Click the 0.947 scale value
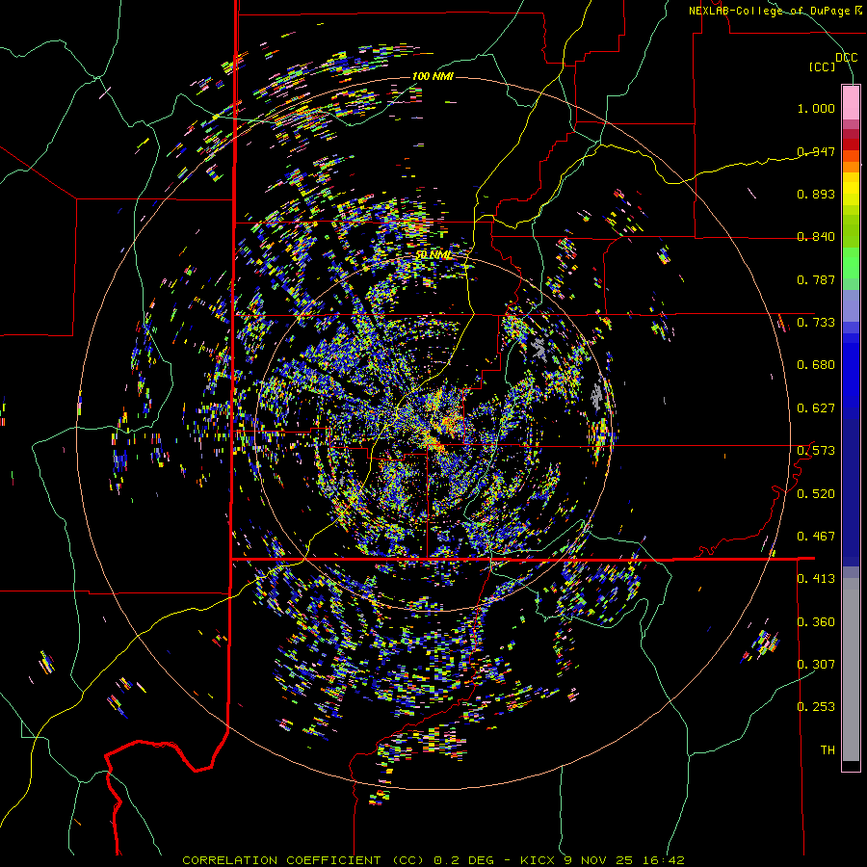 coord(816,151)
